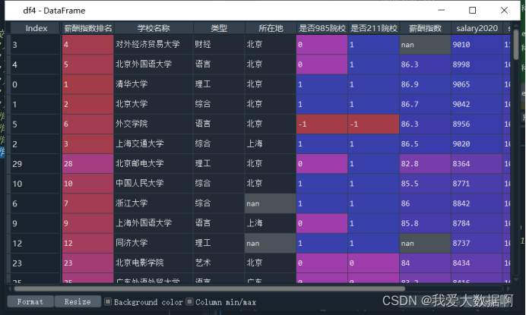This screenshot has width=526, height=315.
Task: Sort by the 所在地 column header
Action: 271,28
